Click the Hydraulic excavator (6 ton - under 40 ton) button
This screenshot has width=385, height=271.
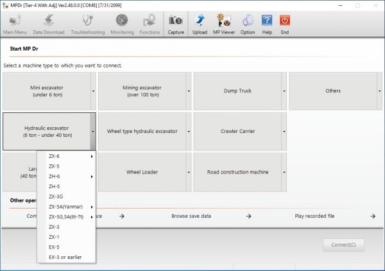click(x=47, y=132)
